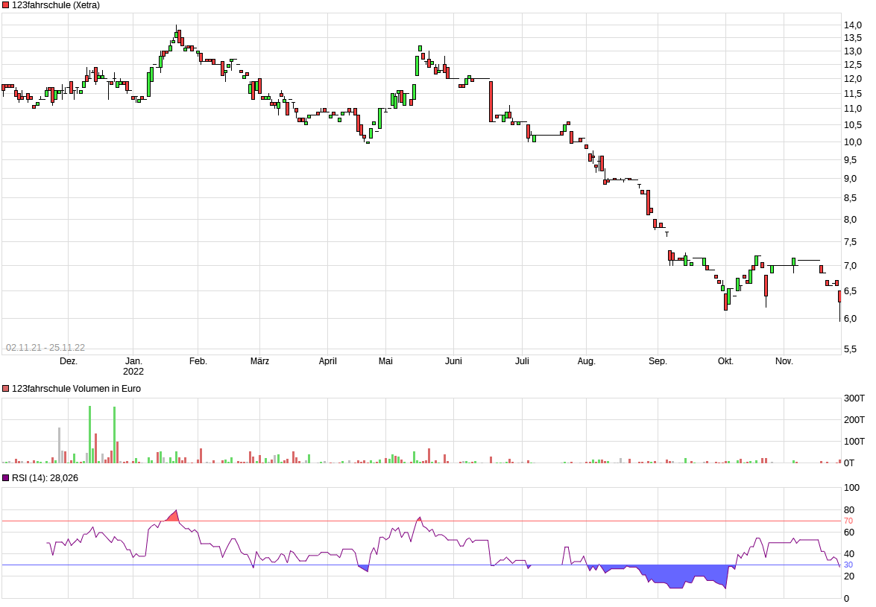
Task: Click the gray volume bar in late November 2021
Action: pos(59,445)
